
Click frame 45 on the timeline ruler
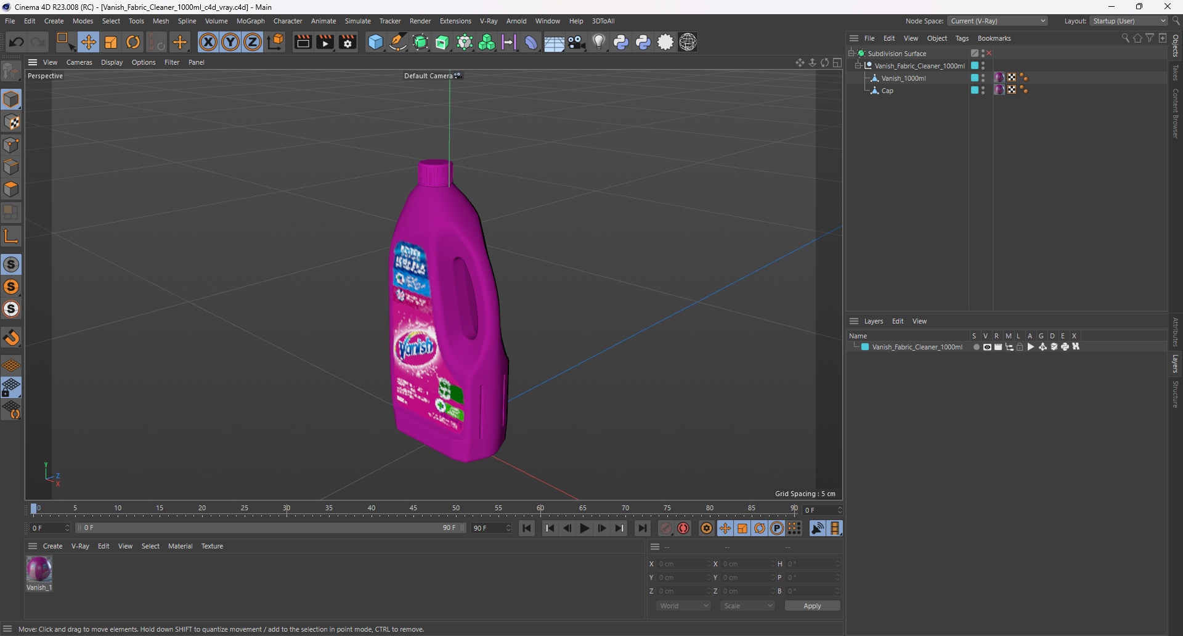pyautogui.click(x=413, y=509)
